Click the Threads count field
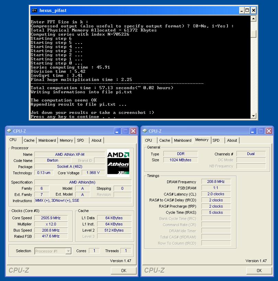This screenshot has height=281, width=278. click(126, 251)
